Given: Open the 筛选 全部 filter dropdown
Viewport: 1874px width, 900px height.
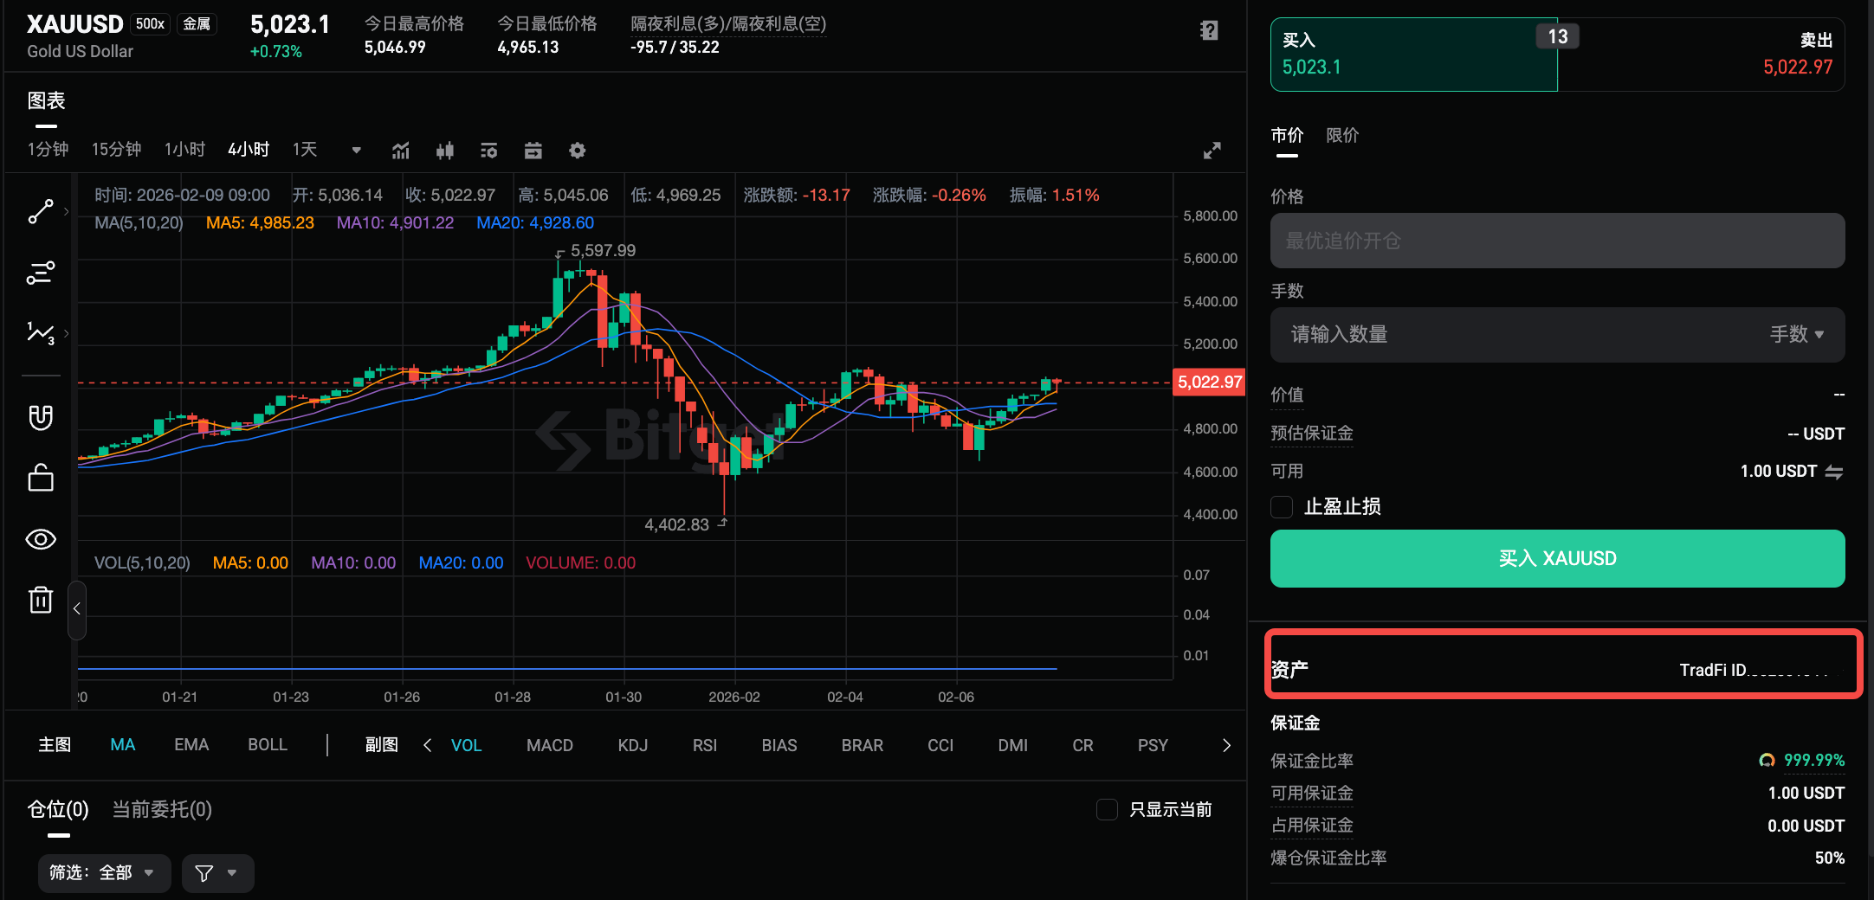Looking at the screenshot, I should coord(104,873).
